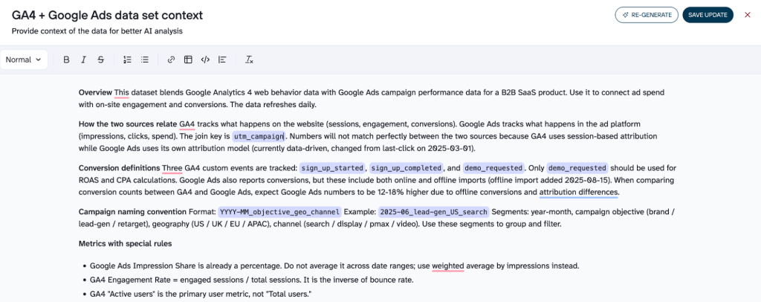
Task: Toggle bold formatting
Action: [66, 60]
